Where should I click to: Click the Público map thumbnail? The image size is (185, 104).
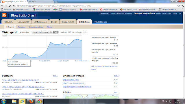(90, 96)
